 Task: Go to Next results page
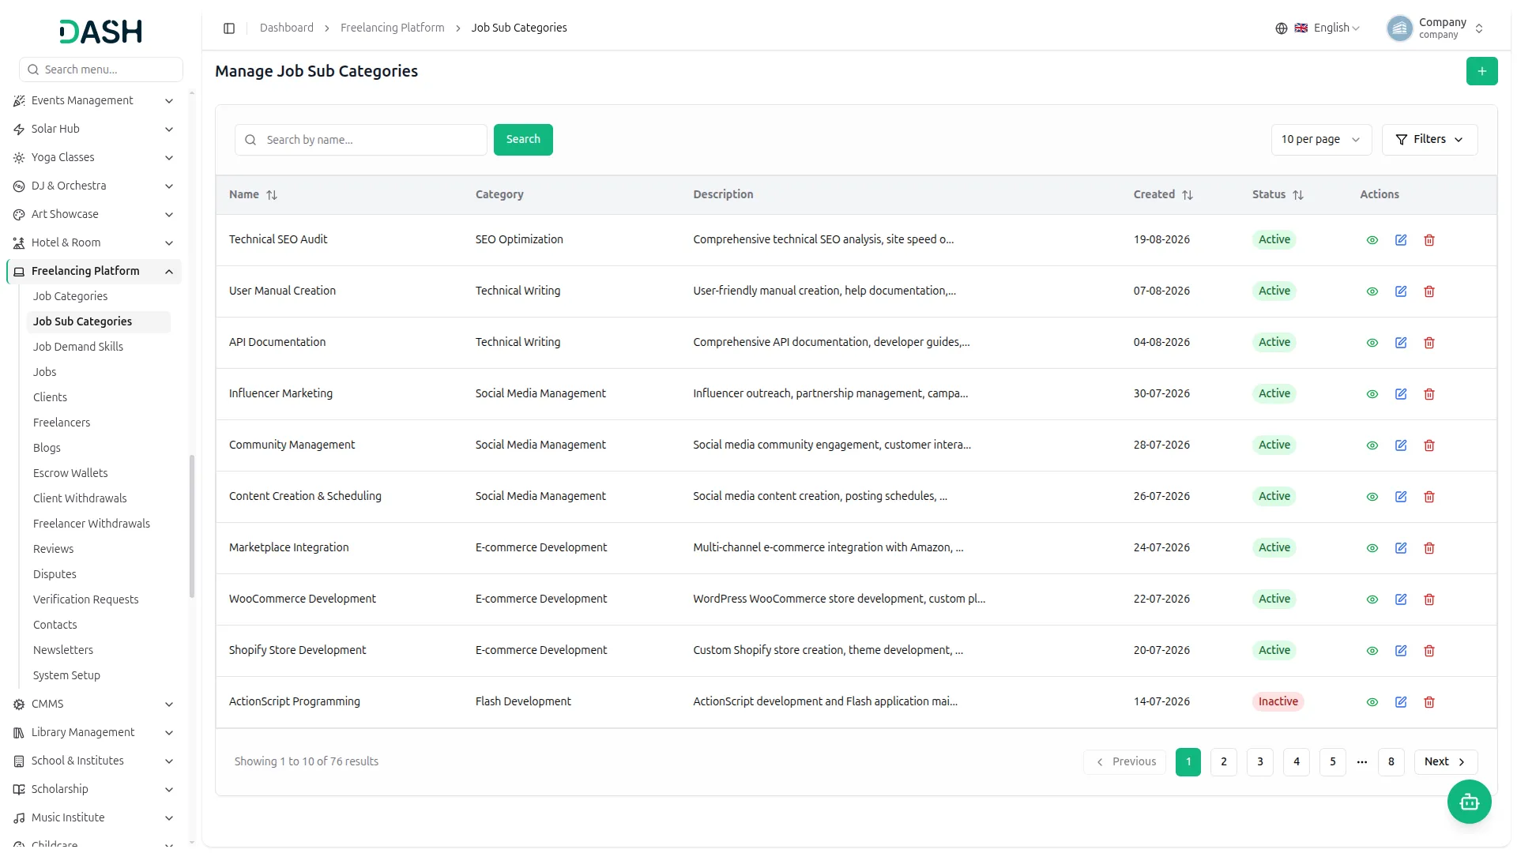click(x=1445, y=762)
